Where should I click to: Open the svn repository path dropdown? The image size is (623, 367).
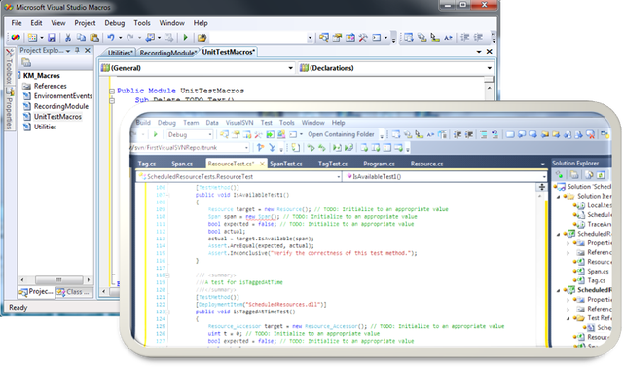(246, 148)
